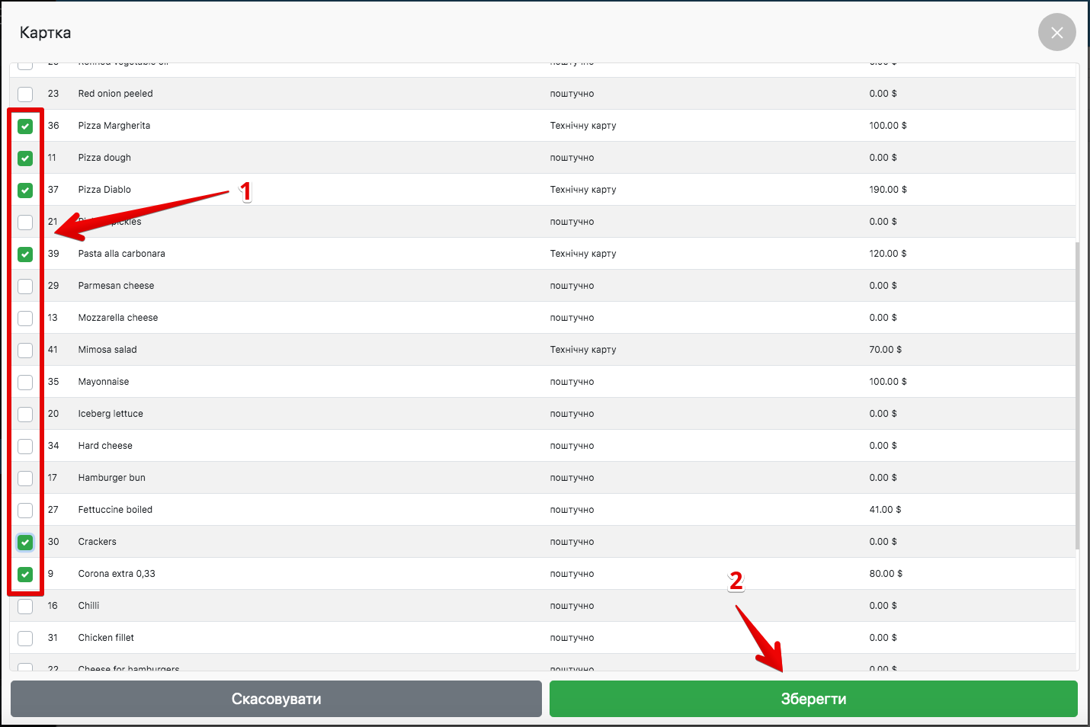Deselect the Pizza Diablo checkbox
The height and width of the screenshot is (727, 1090).
25,191
